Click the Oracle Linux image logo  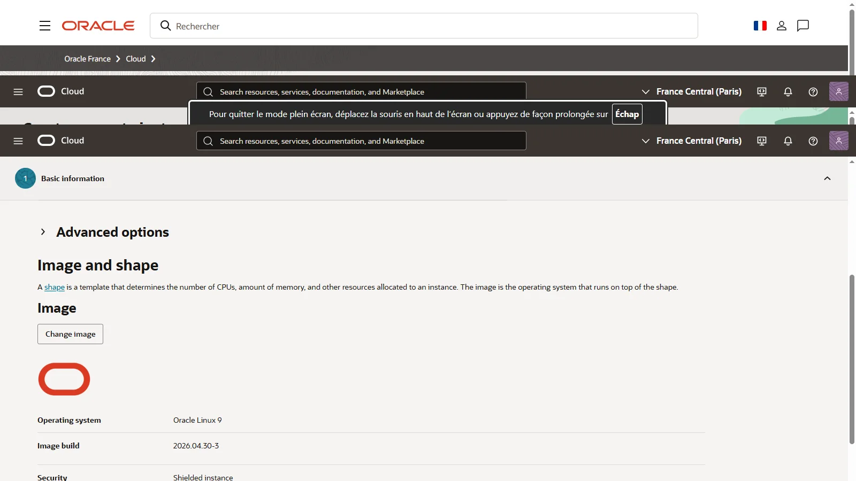[x=64, y=379]
